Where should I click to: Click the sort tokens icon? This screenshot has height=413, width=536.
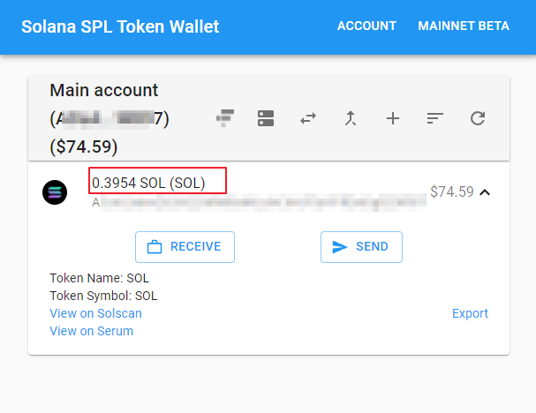[x=434, y=118]
